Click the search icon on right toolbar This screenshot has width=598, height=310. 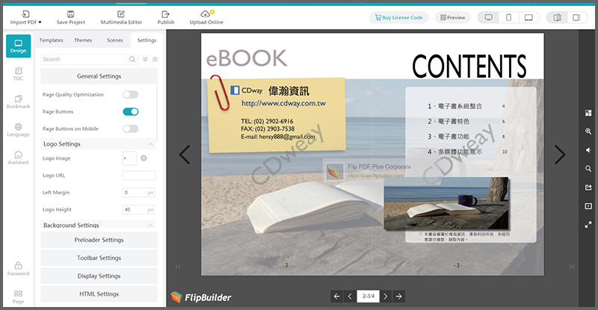588,169
